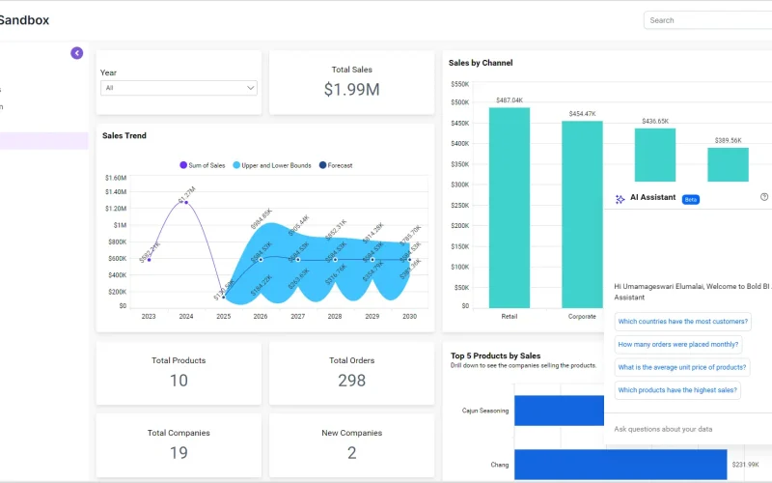Open the Year filter dropdown

click(x=179, y=88)
